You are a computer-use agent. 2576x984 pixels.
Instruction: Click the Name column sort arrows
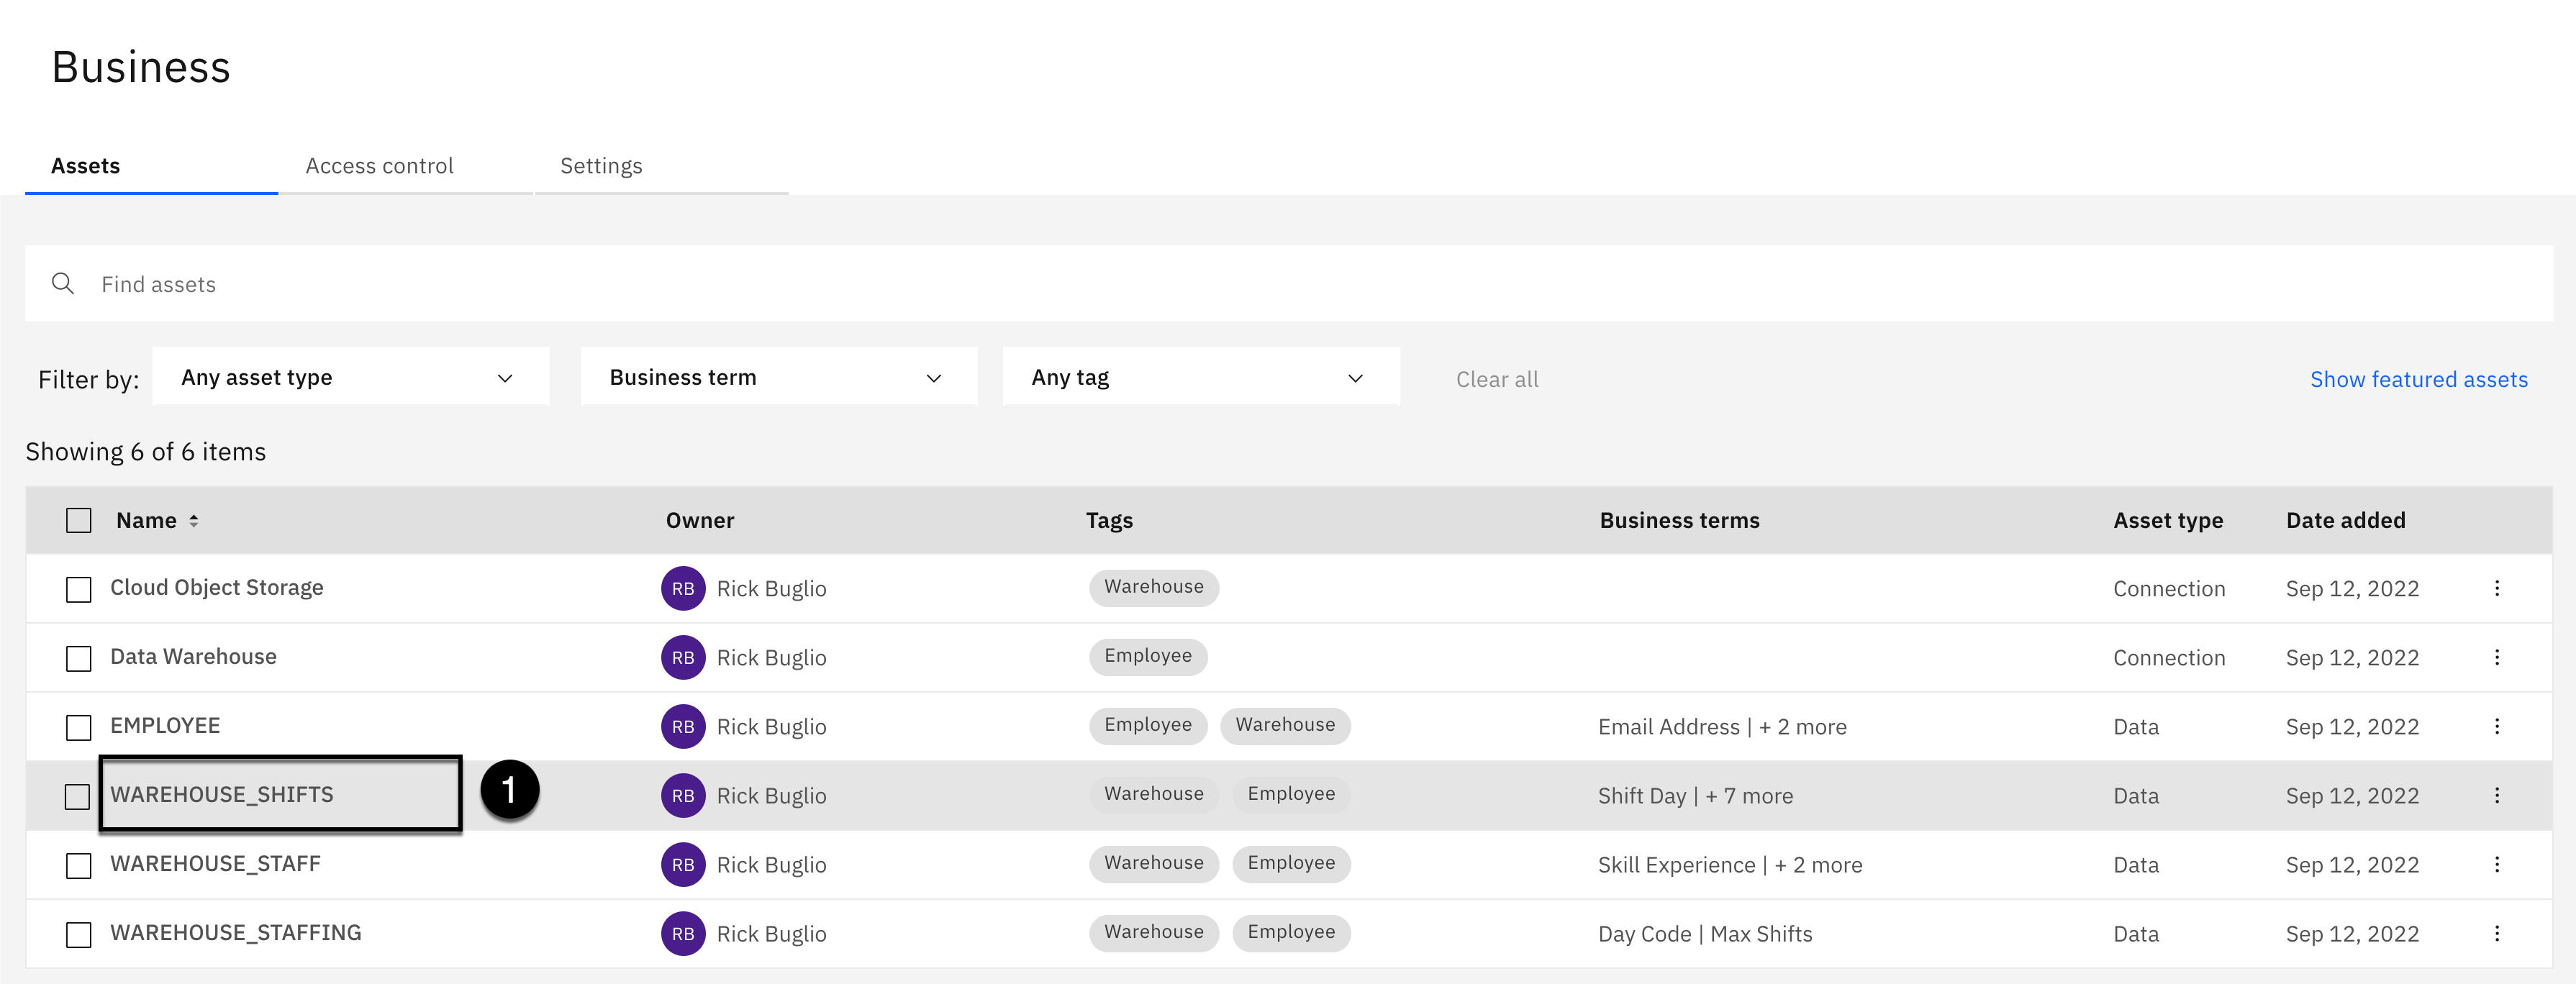(x=194, y=521)
